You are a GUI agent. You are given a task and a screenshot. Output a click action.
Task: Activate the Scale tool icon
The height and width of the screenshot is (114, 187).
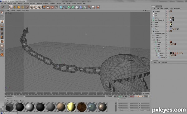[x=19, y=7]
